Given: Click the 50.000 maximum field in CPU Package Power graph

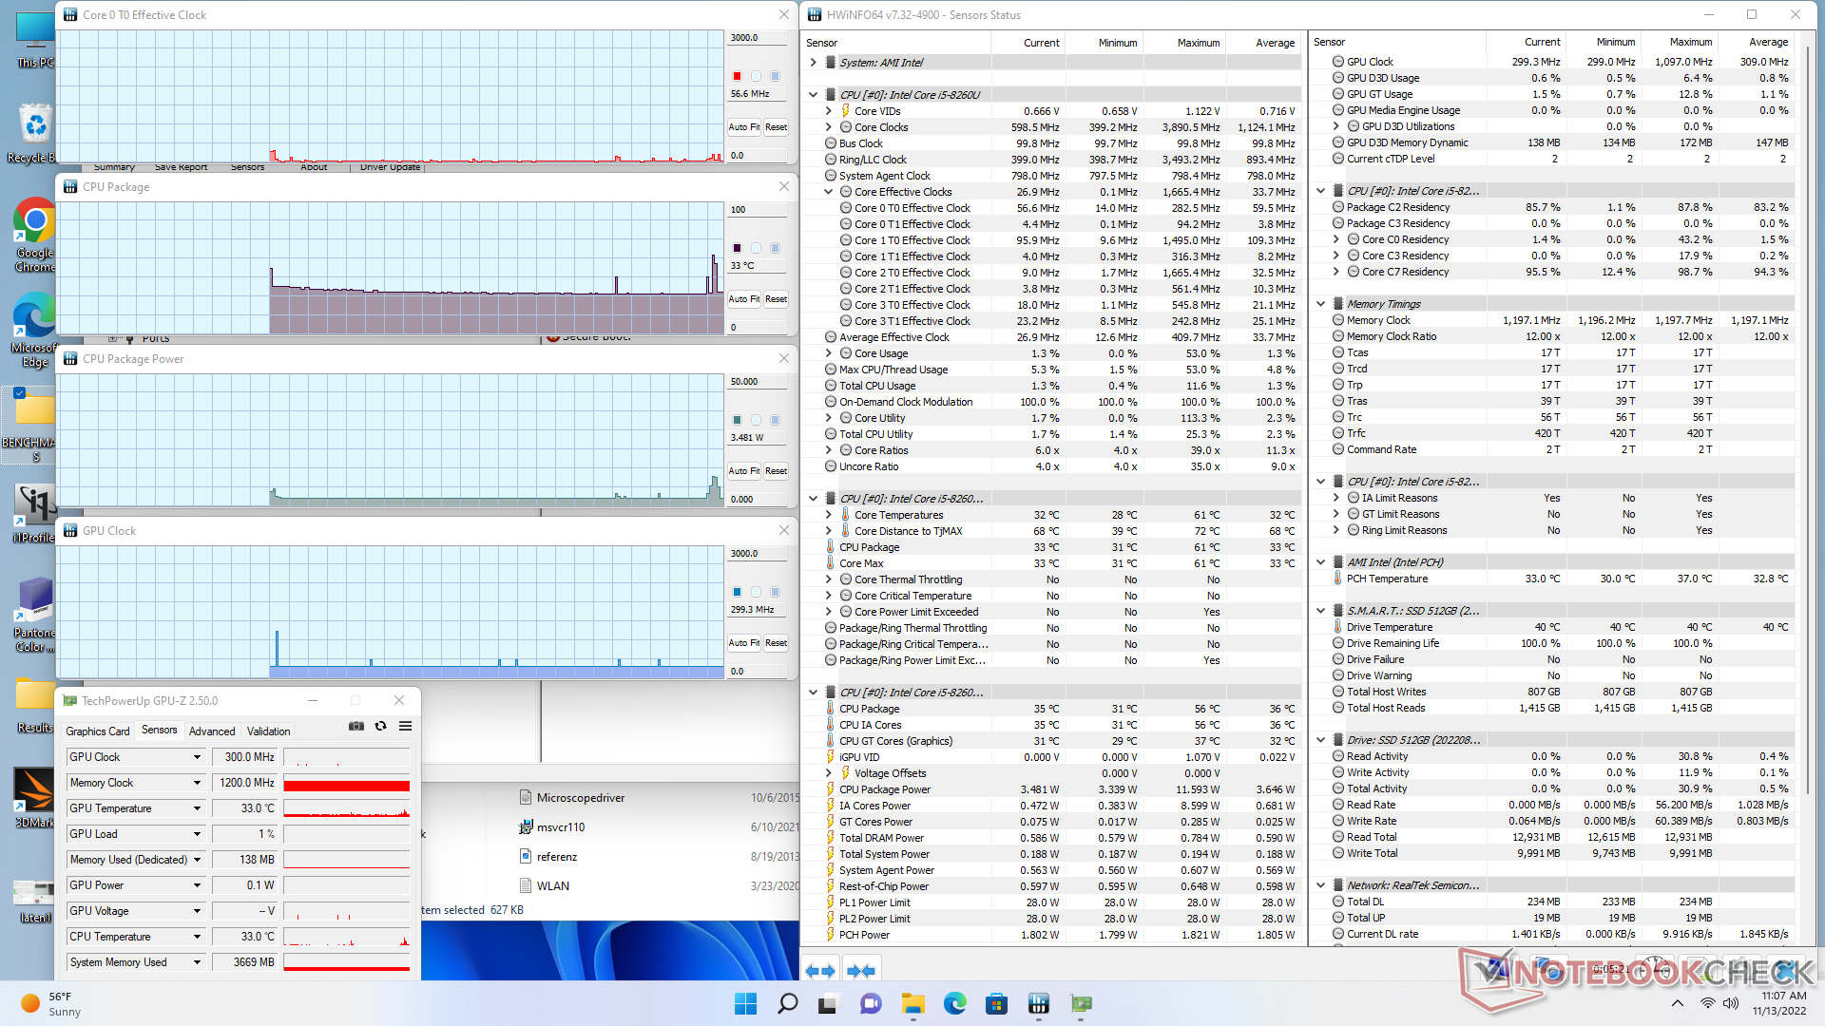Looking at the screenshot, I should [x=758, y=382].
